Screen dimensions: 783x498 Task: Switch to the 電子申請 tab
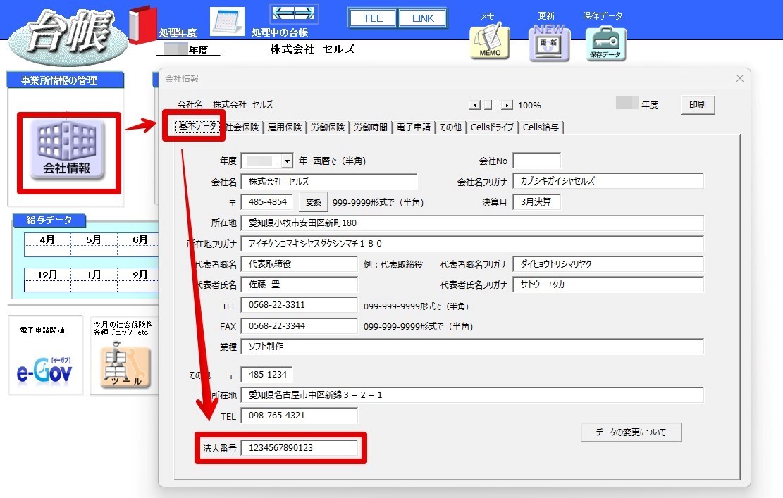pos(414,127)
